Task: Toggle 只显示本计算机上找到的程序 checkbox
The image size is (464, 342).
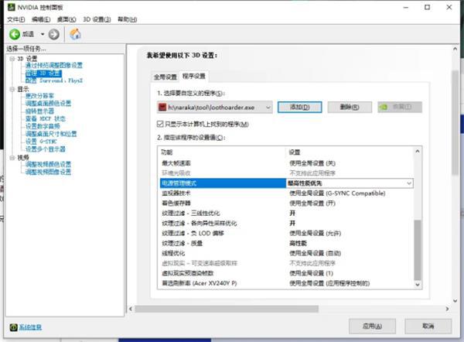Action: click(160, 124)
